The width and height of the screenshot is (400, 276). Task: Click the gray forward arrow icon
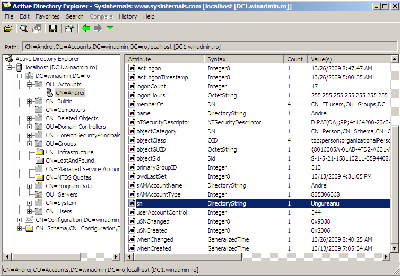(98, 28)
